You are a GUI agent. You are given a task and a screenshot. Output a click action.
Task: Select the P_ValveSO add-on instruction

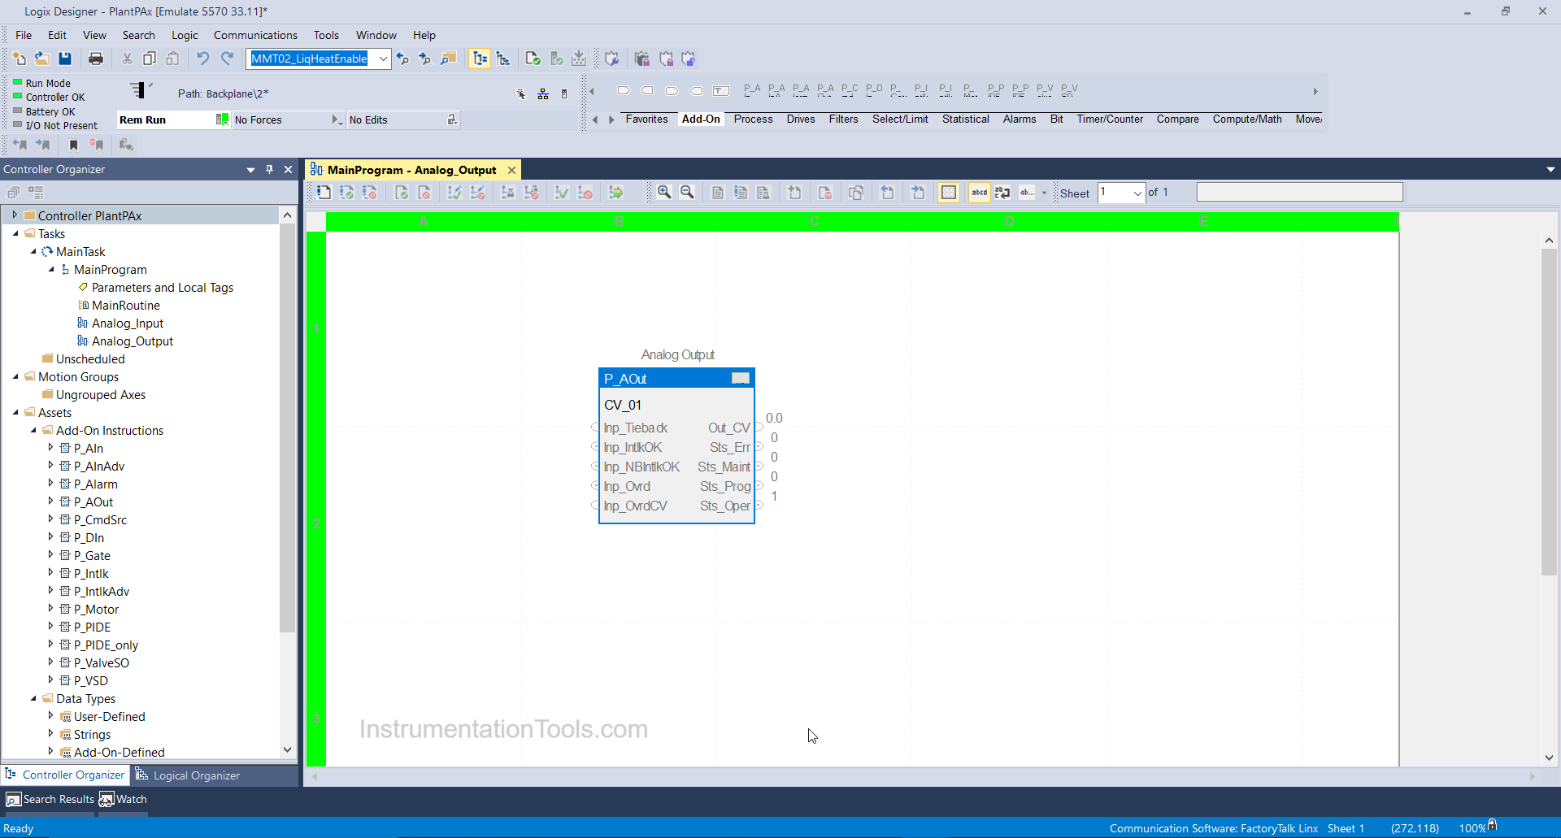tap(102, 662)
